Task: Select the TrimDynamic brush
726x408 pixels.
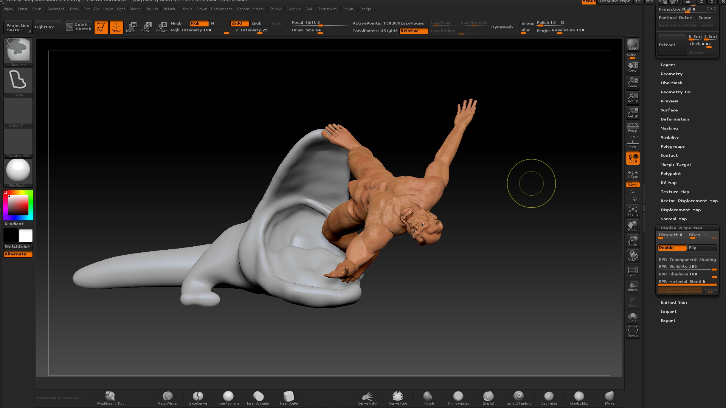Action: (x=458, y=398)
